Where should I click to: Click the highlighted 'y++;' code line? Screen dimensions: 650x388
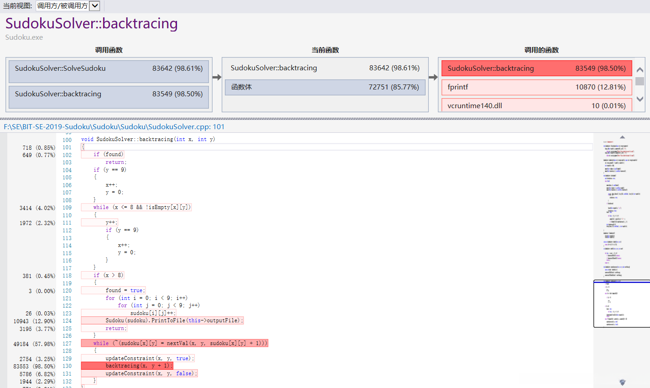click(111, 222)
